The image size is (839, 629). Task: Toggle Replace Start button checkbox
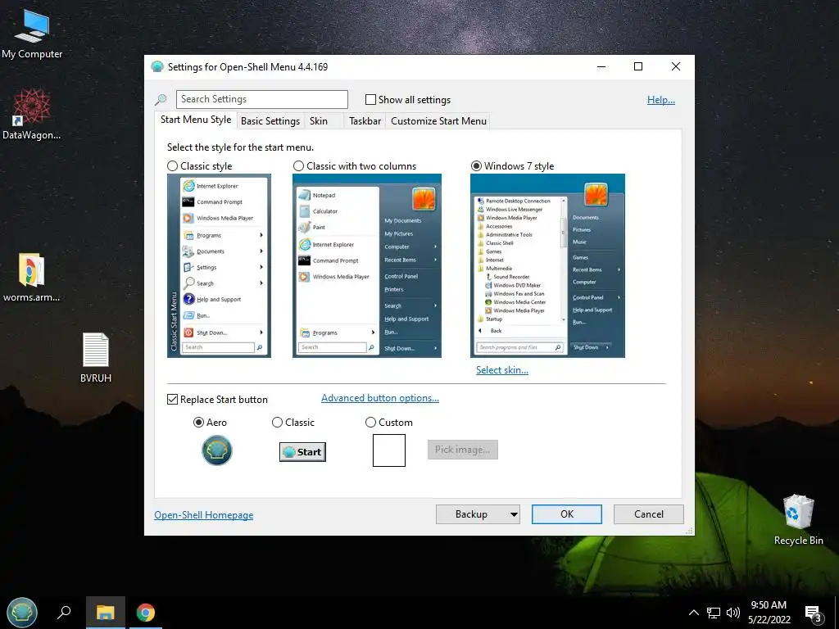(172, 400)
